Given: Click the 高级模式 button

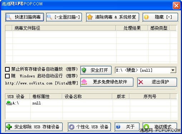Looking at the screenshot, I should tap(160, 127).
